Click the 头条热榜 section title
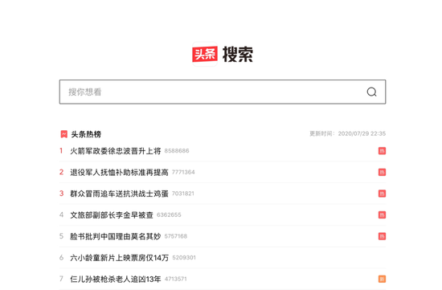The height and width of the screenshot is (290, 442). click(x=86, y=134)
